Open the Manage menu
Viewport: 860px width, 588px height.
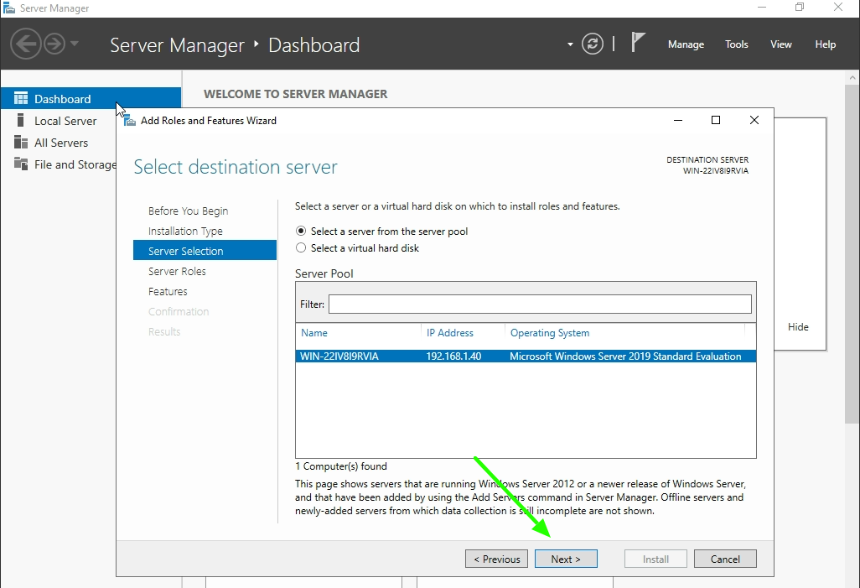[686, 44]
